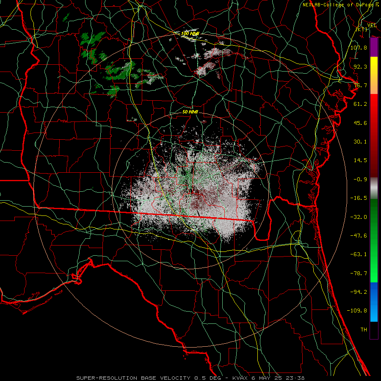This screenshot has width=381, height=381.
Task: Click the -109.8 legend value
Action: (357, 311)
